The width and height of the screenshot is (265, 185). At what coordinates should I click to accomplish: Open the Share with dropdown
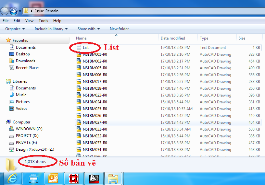(89, 29)
